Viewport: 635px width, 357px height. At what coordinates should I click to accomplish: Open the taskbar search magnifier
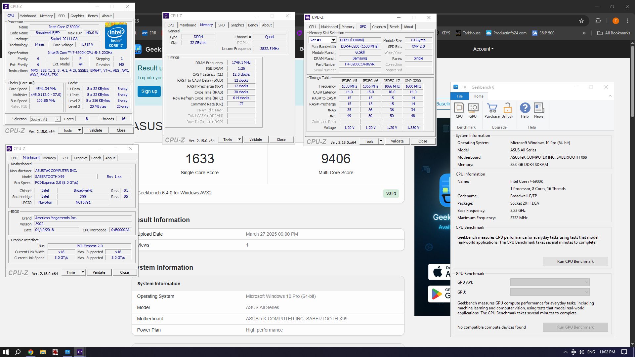(18, 352)
